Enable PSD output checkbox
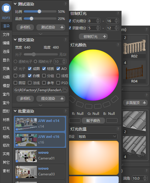The width and height of the screenshot is (150, 183). (x=58, y=83)
